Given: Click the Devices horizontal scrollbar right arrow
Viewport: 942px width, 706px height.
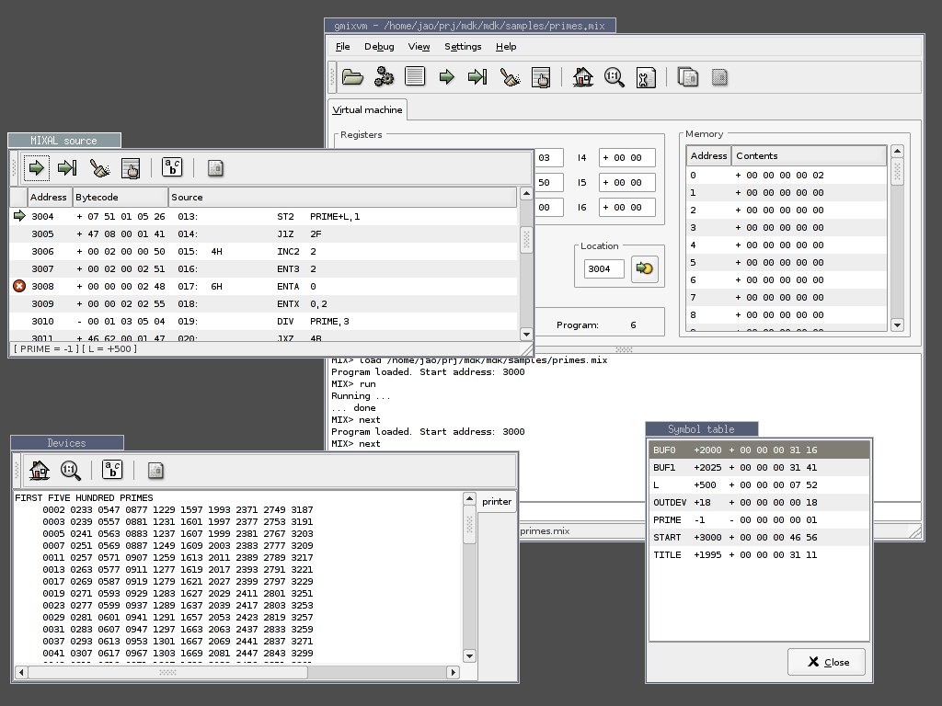Looking at the screenshot, I should (x=454, y=672).
